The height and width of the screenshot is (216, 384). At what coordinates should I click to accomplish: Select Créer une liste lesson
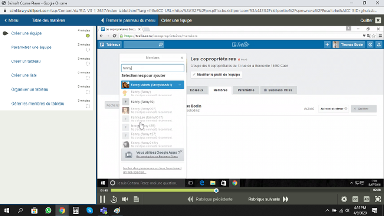[24, 75]
